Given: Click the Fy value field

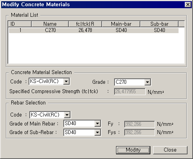Looking at the screenshot, I should coord(139,124).
